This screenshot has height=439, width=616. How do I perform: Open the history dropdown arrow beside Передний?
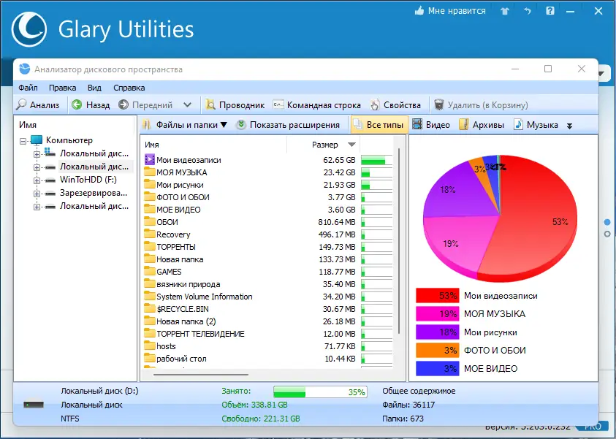[187, 105]
